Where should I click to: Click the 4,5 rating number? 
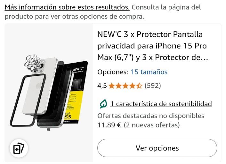click(102, 86)
